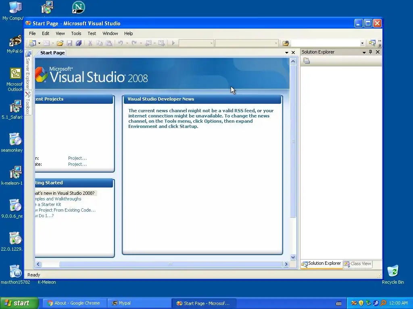
Task: Expand the Find combo box arrow
Action: [362, 43]
